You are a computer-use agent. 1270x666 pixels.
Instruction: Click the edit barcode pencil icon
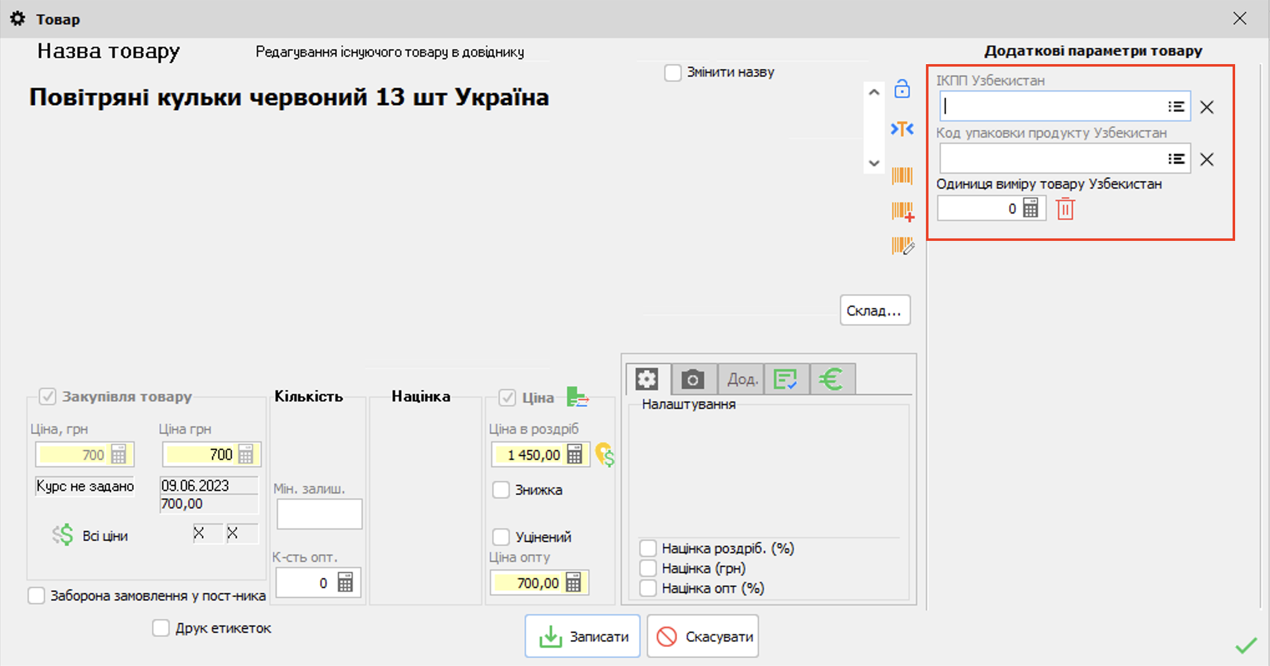pos(902,246)
